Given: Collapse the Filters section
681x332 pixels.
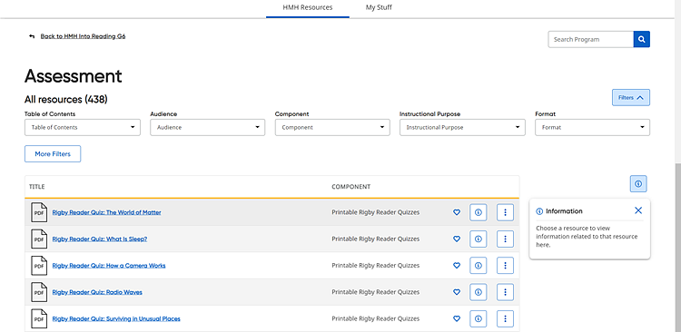Looking at the screenshot, I should (x=631, y=98).
